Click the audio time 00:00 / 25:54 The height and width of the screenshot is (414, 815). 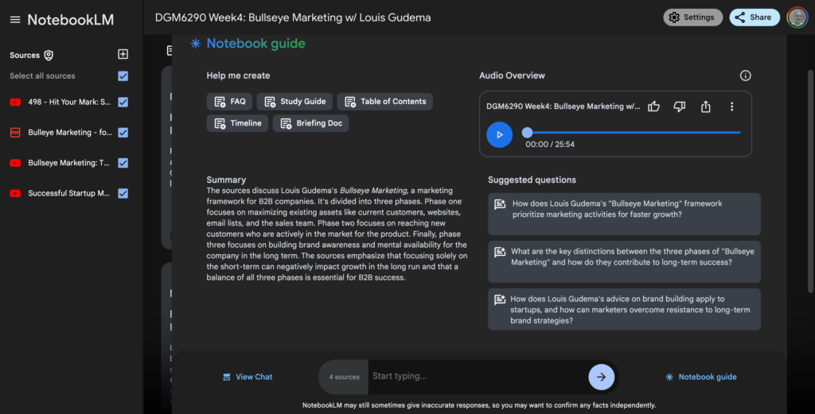tap(550, 145)
